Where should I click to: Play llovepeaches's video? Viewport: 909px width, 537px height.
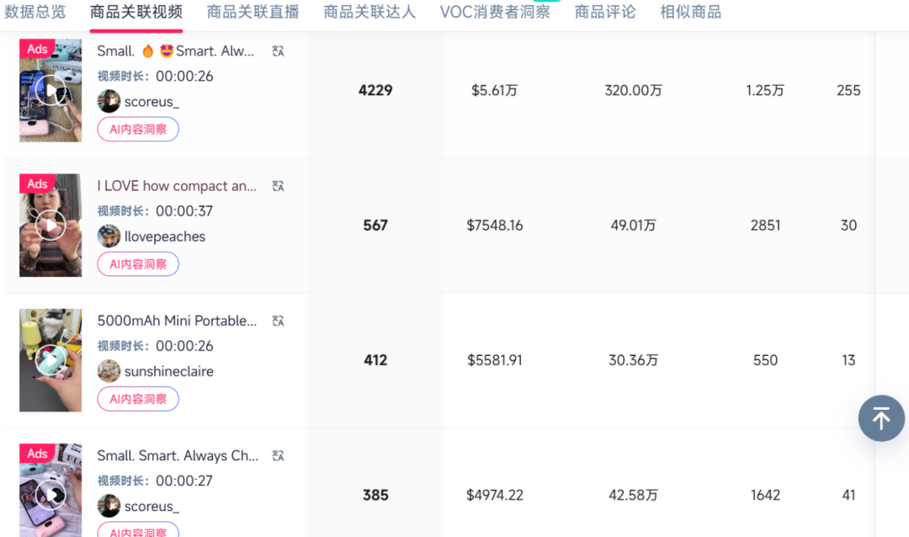50,225
